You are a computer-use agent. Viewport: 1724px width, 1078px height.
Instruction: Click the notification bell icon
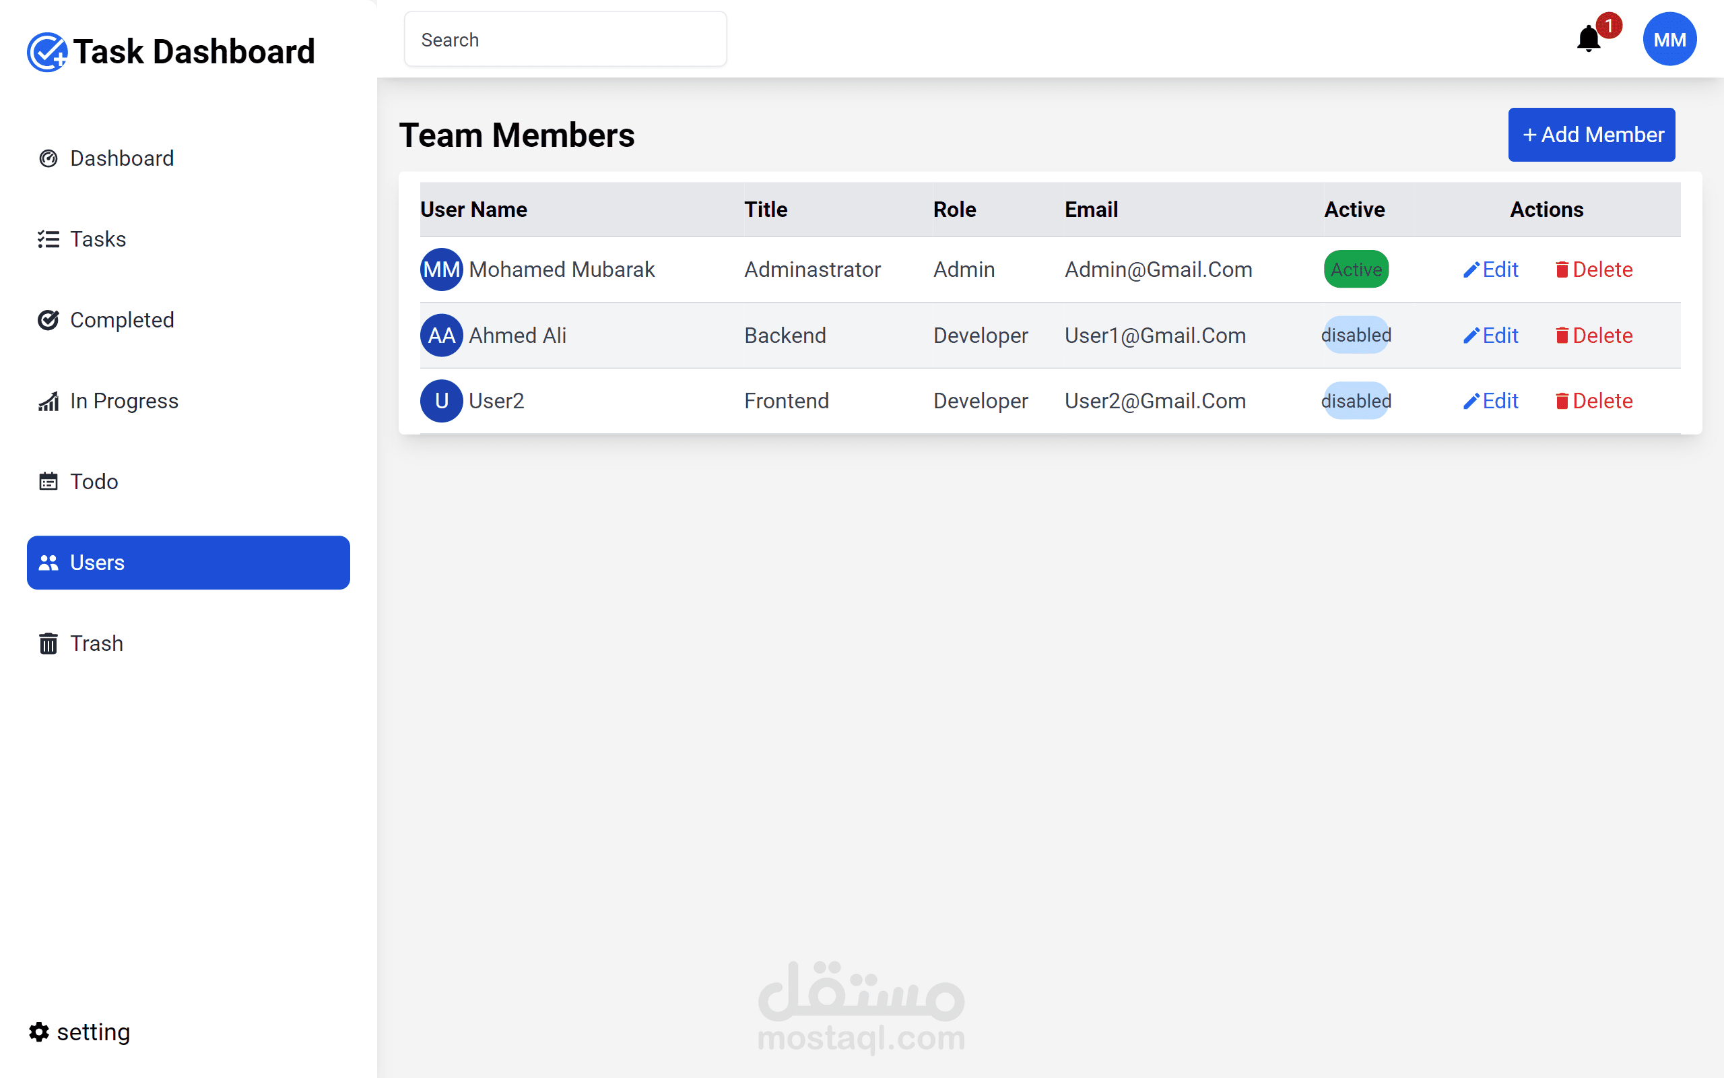coord(1588,39)
